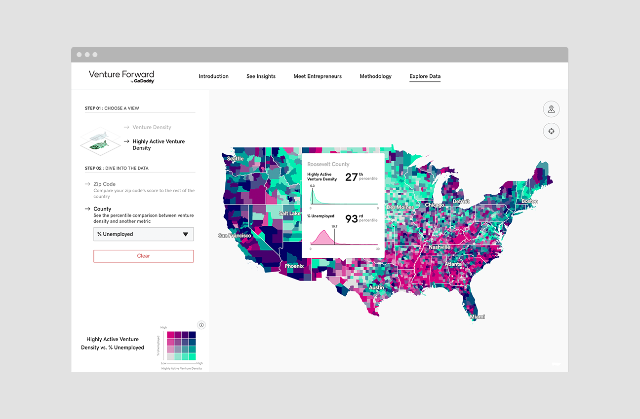Viewport: 640px width, 419px height.
Task: Click the arrow beside Zip Code
Action: [x=87, y=184]
